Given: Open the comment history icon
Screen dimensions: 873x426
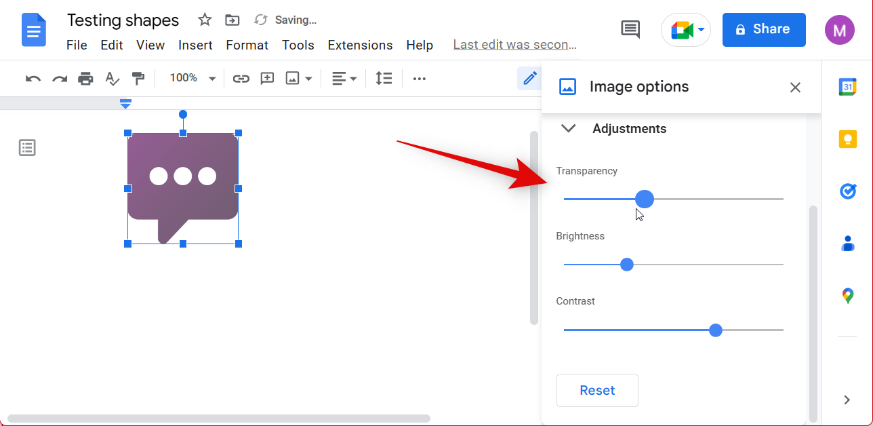Looking at the screenshot, I should point(630,29).
